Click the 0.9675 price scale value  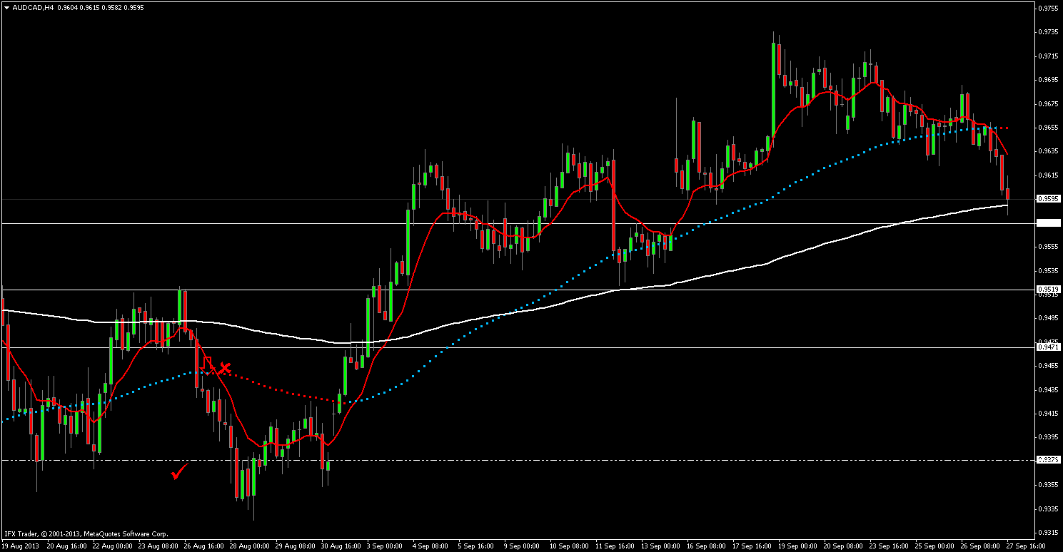tap(1049, 103)
